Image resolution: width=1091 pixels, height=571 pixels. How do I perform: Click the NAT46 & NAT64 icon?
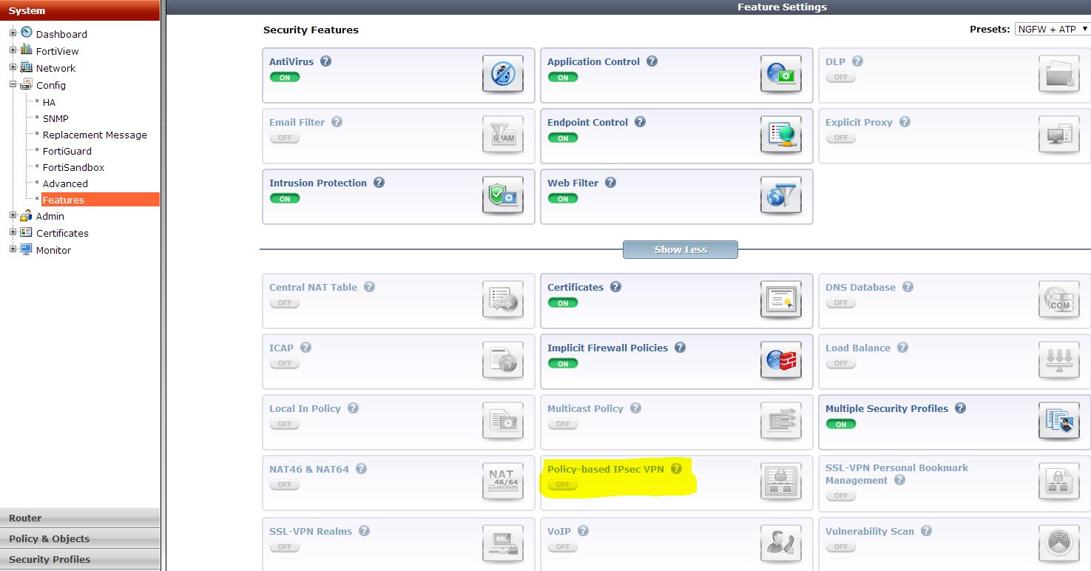point(503,482)
